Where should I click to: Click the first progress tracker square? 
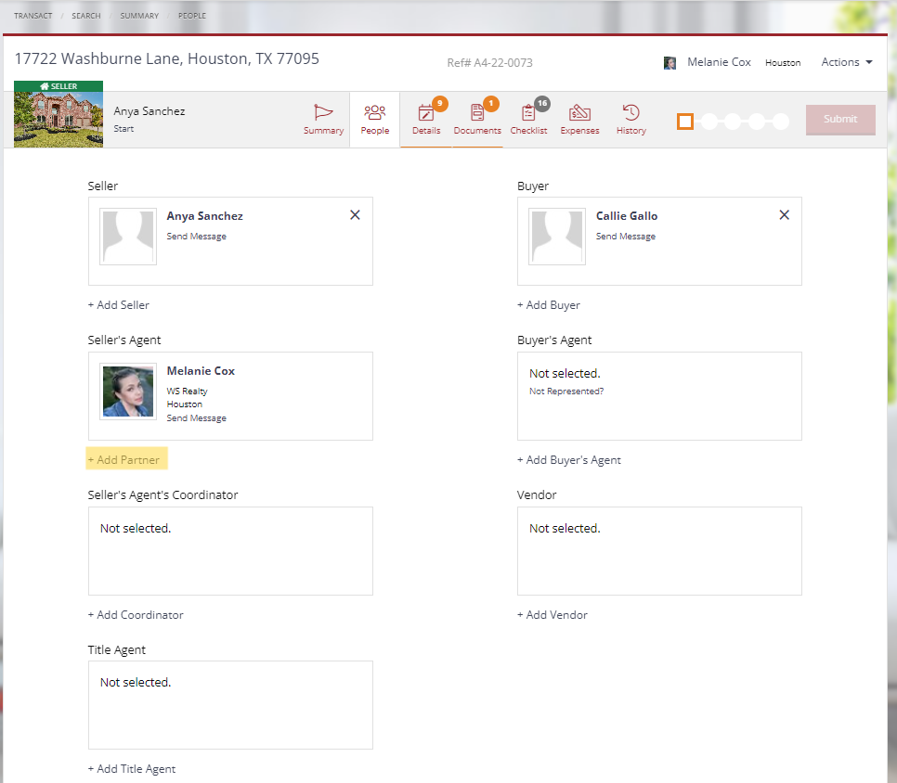point(685,121)
